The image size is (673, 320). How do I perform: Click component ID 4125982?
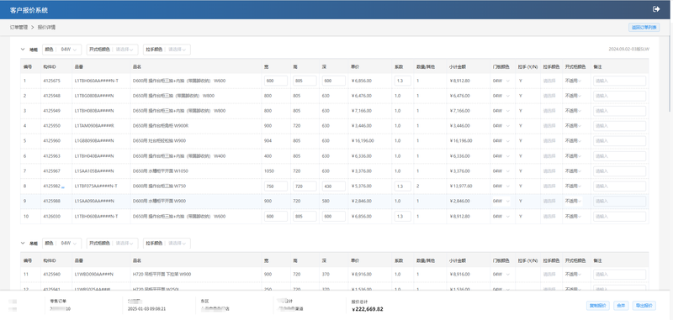coord(52,186)
